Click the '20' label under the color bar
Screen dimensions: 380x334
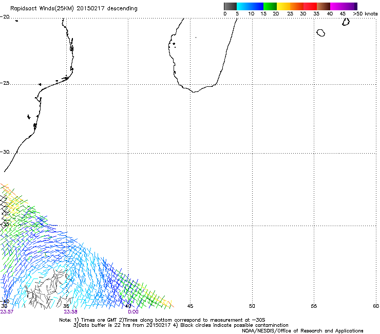pyautogui.click(x=276, y=14)
